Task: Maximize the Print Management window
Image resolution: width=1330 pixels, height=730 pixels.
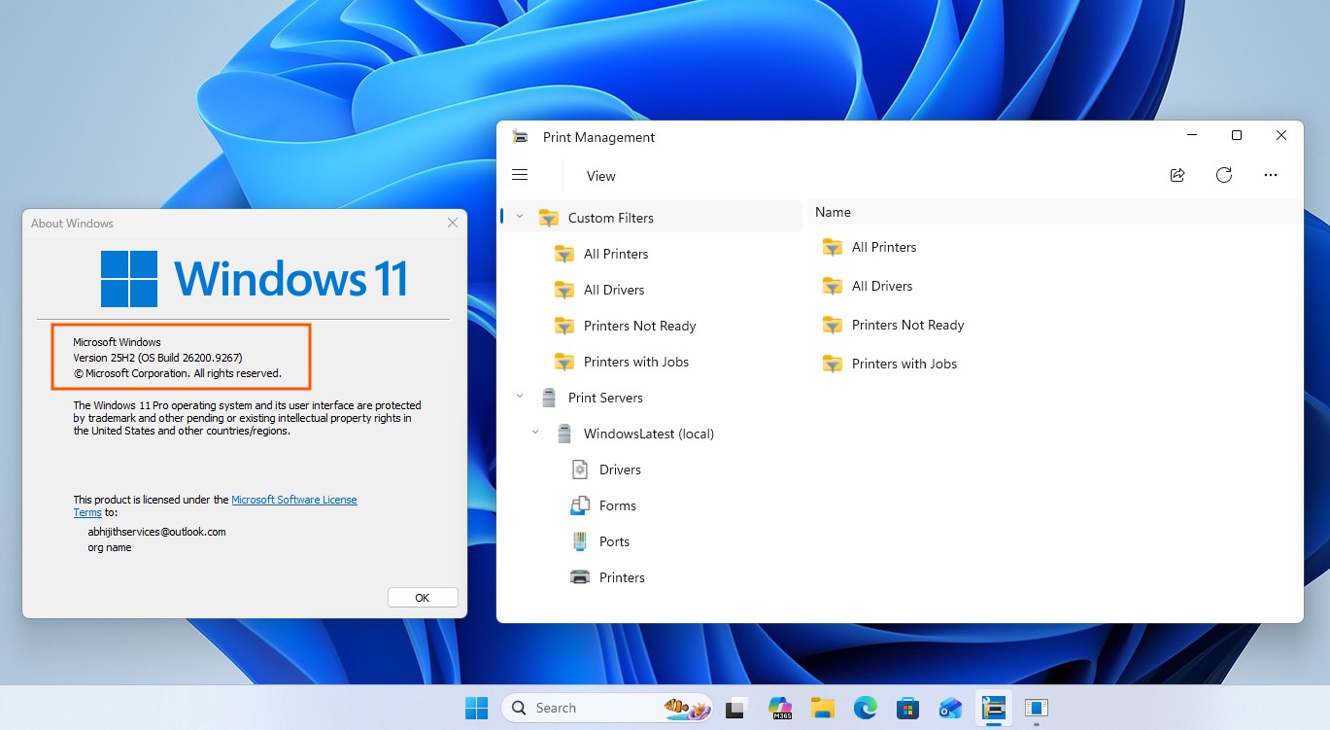Action: pyautogui.click(x=1237, y=136)
